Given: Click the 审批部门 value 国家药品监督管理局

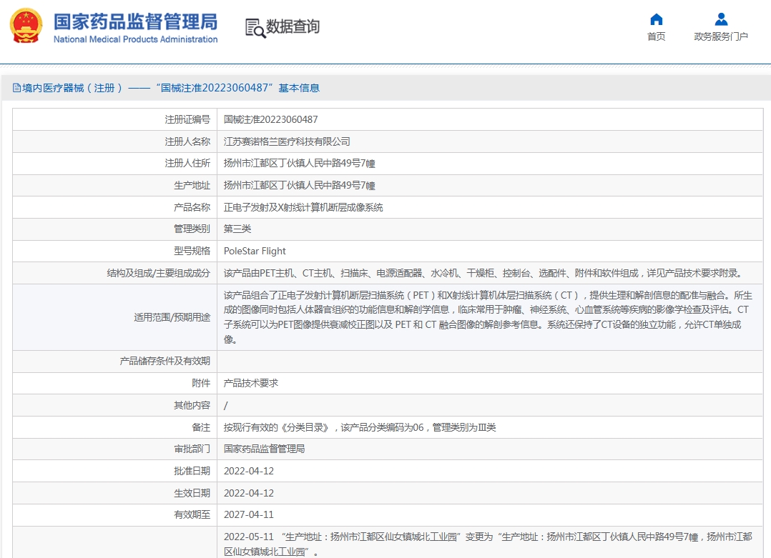Looking at the screenshot, I should tap(264, 449).
